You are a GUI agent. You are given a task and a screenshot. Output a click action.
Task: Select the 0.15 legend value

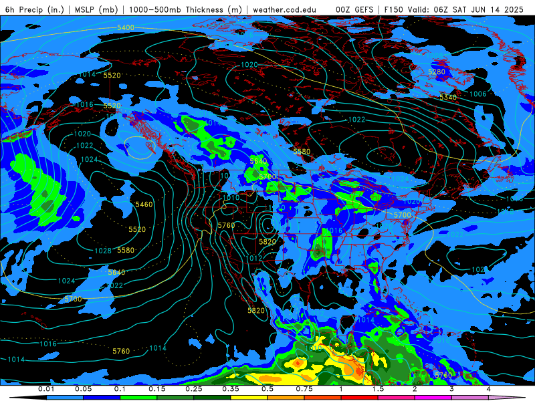(157, 389)
